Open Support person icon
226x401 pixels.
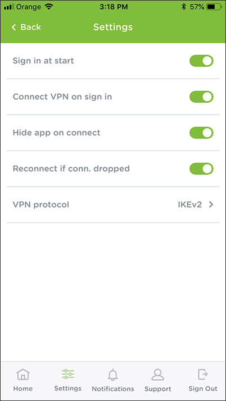coord(158,375)
